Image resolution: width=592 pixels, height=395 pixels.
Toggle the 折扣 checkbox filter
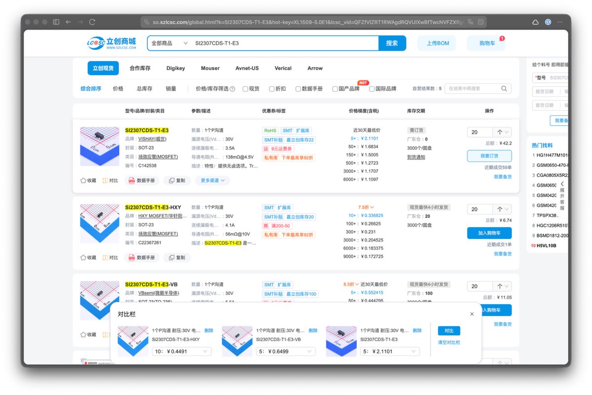[272, 89]
